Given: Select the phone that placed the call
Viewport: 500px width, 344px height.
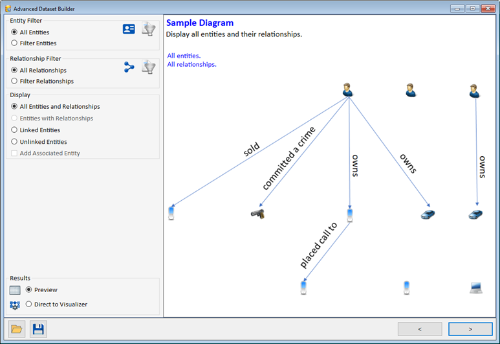Looking at the screenshot, I should tap(350, 215).
